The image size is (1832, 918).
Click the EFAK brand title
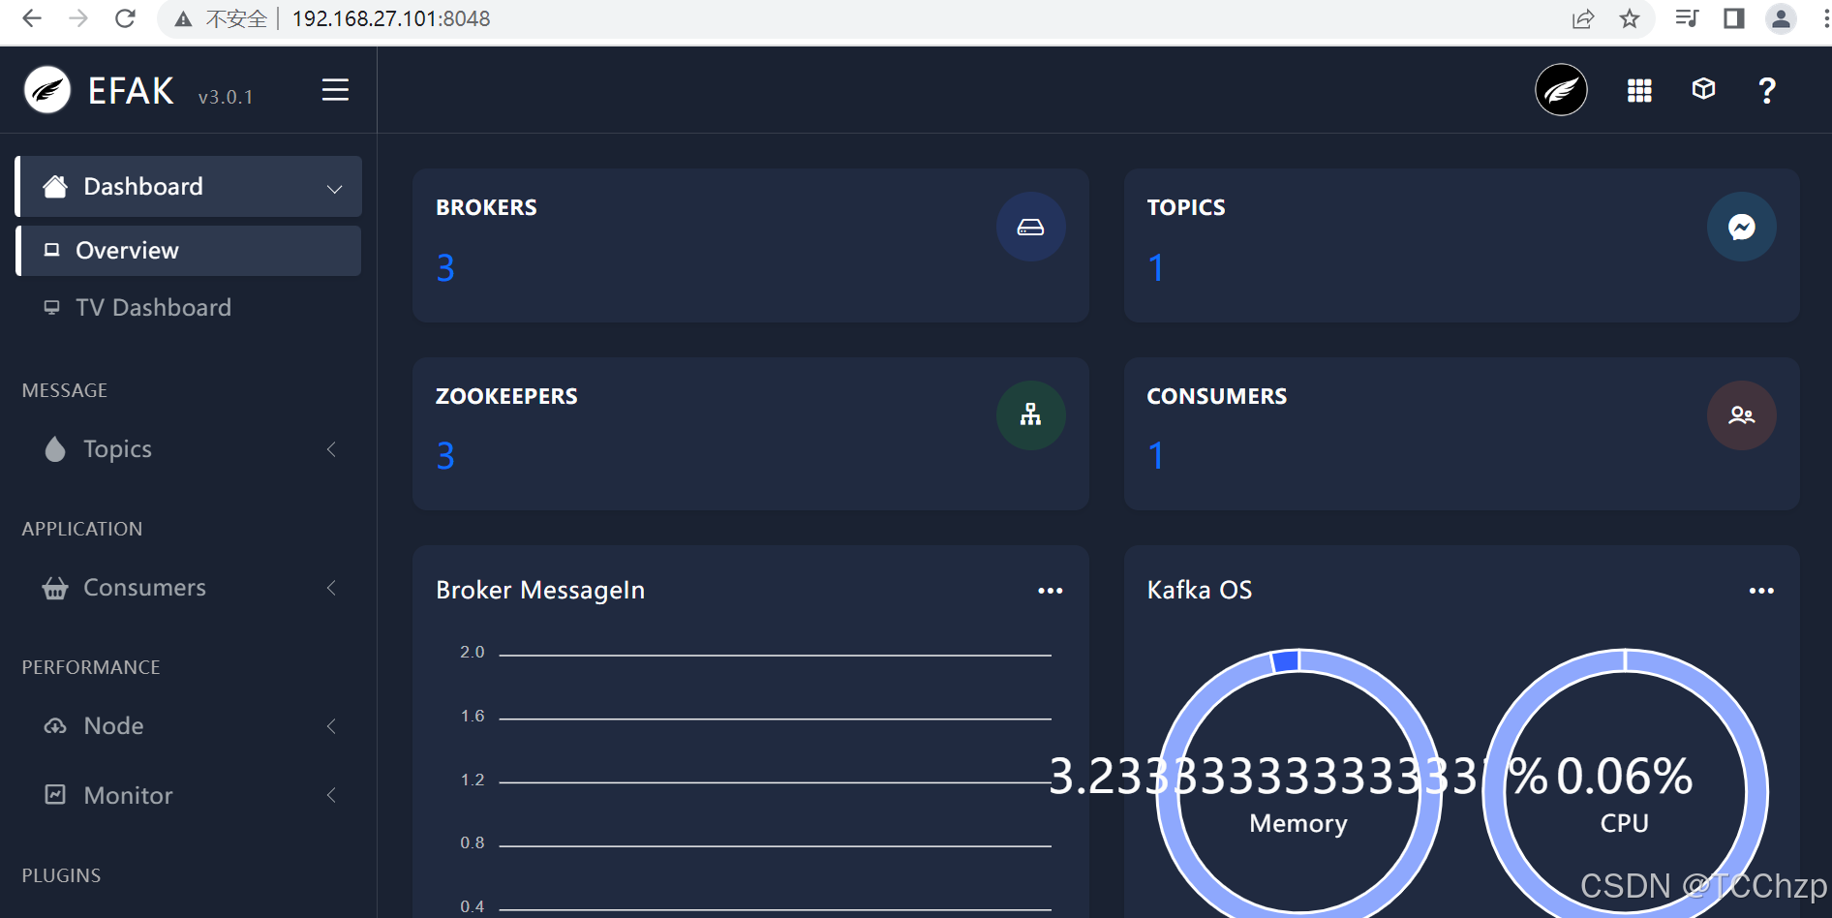click(131, 91)
